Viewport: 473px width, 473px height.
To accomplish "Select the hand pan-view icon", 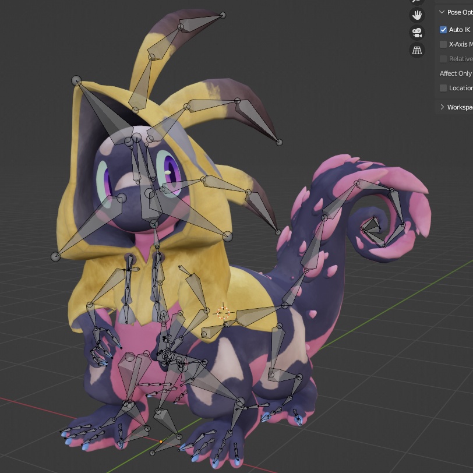I will [417, 14].
